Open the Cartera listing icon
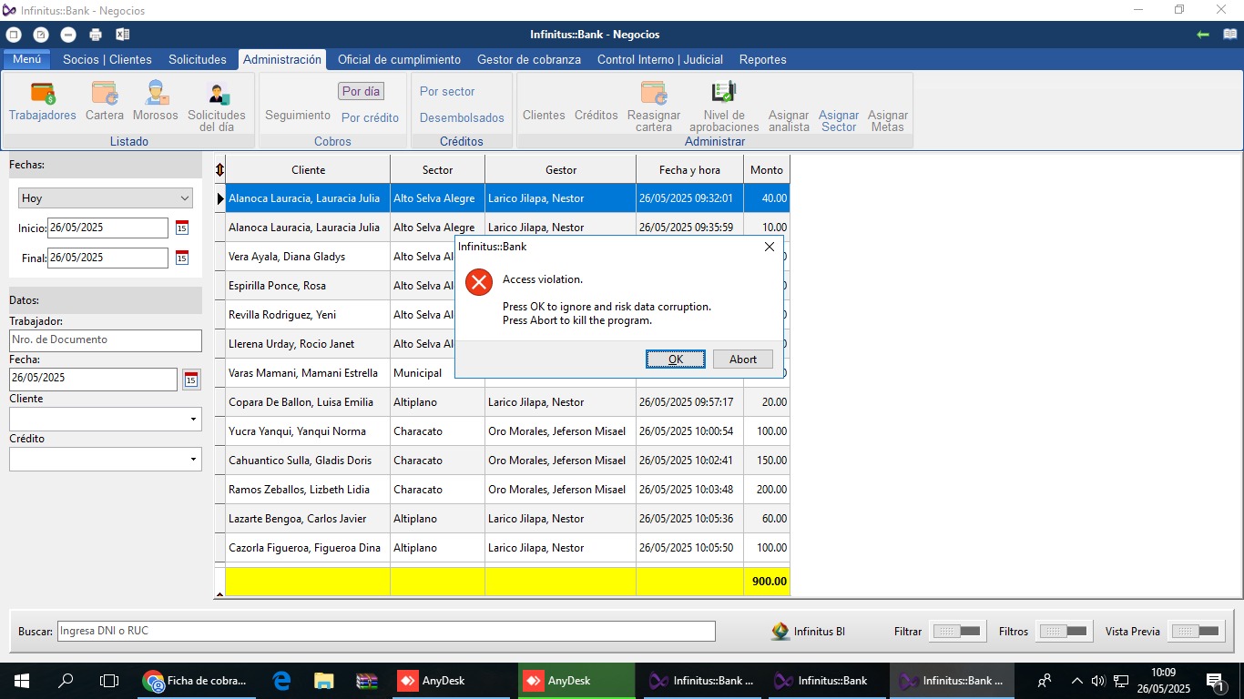This screenshot has height=699, width=1244. (x=105, y=94)
